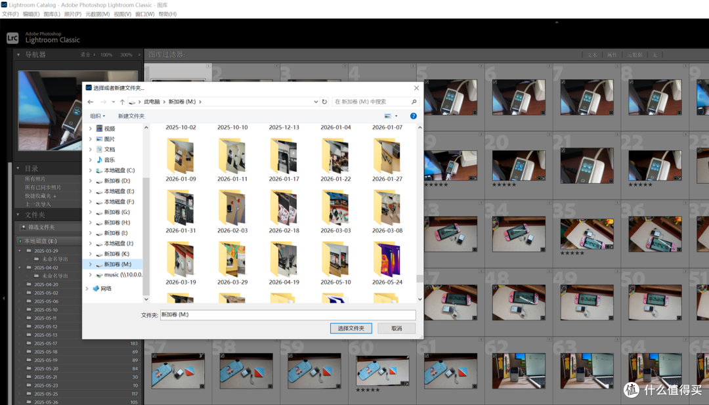Select folder 2026-03-03

tap(335, 211)
